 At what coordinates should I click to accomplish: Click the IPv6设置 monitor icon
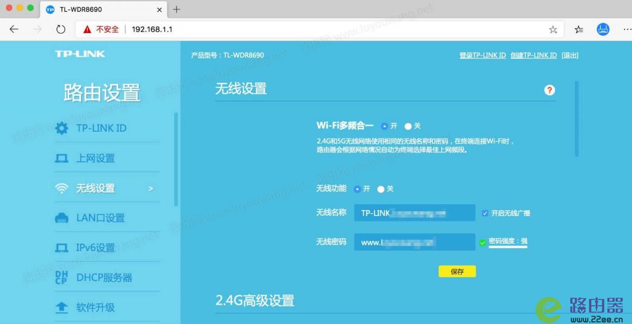pyautogui.click(x=61, y=248)
